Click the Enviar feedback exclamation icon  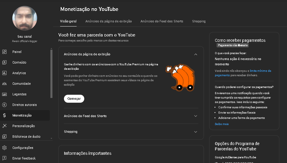[x=4, y=158]
